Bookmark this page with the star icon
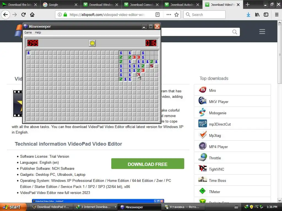The image size is (282, 211). point(177,15)
